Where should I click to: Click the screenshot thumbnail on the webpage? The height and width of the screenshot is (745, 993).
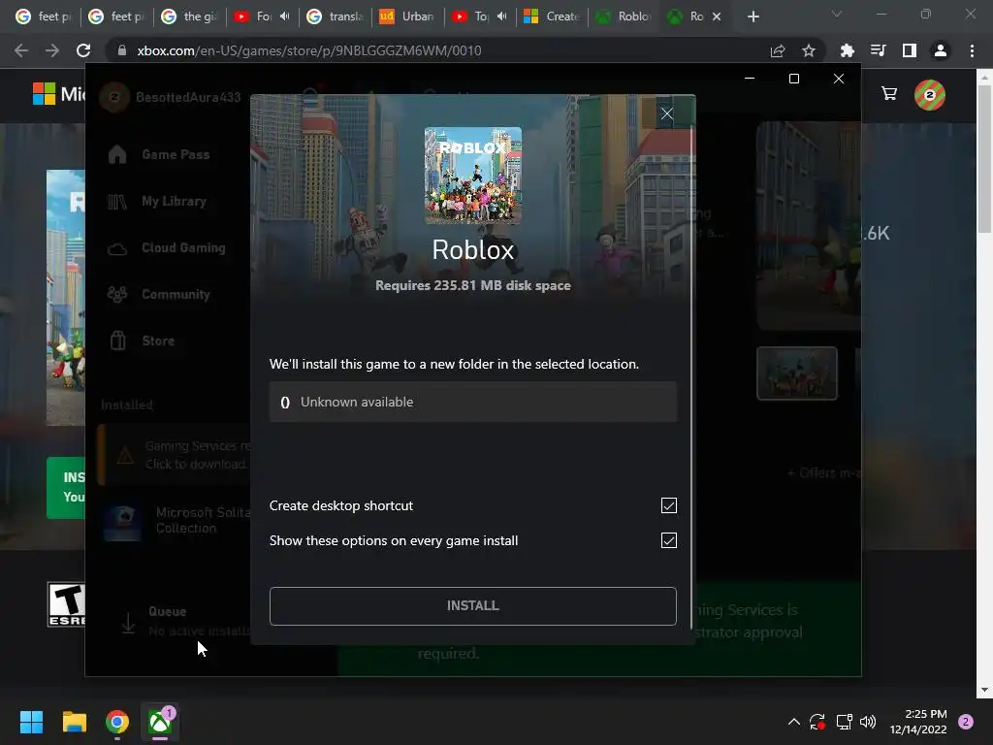click(x=797, y=373)
